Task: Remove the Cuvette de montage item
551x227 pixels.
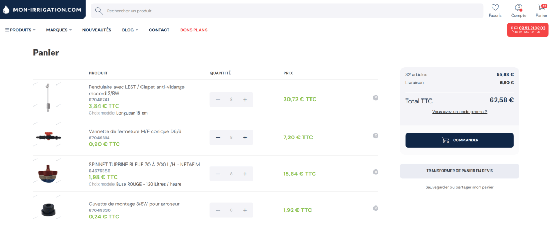Action: [376, 208]
